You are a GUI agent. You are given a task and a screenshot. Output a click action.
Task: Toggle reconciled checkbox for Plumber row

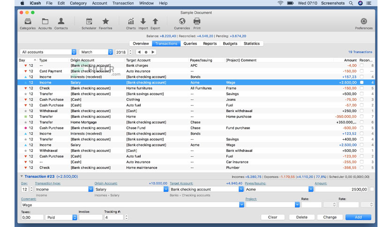coord(362,167)
